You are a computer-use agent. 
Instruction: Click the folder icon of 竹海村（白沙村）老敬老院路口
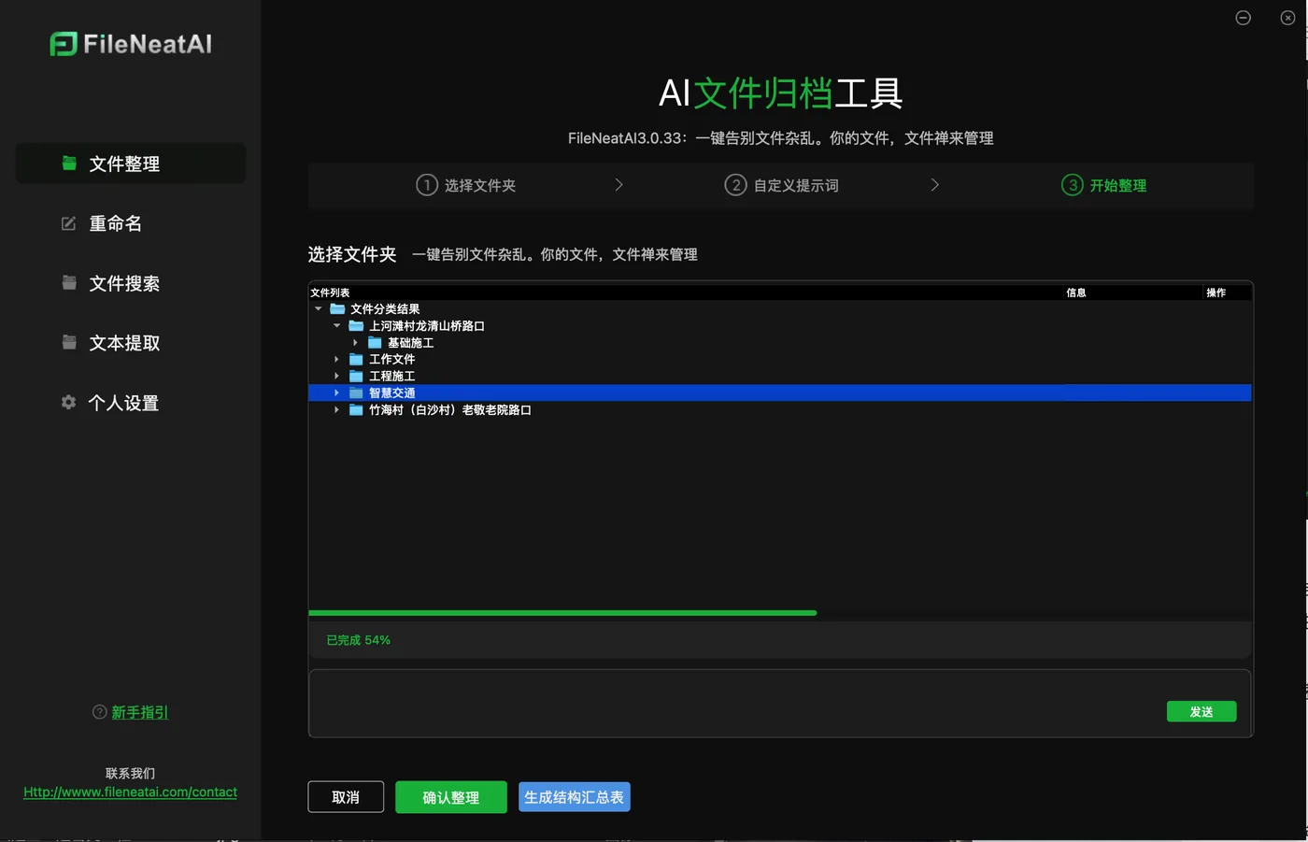click(x=356, y=409)
